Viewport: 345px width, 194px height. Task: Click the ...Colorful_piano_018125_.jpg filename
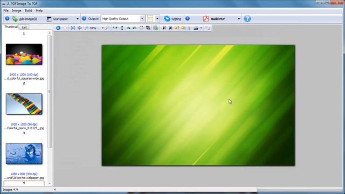(24, 128)
